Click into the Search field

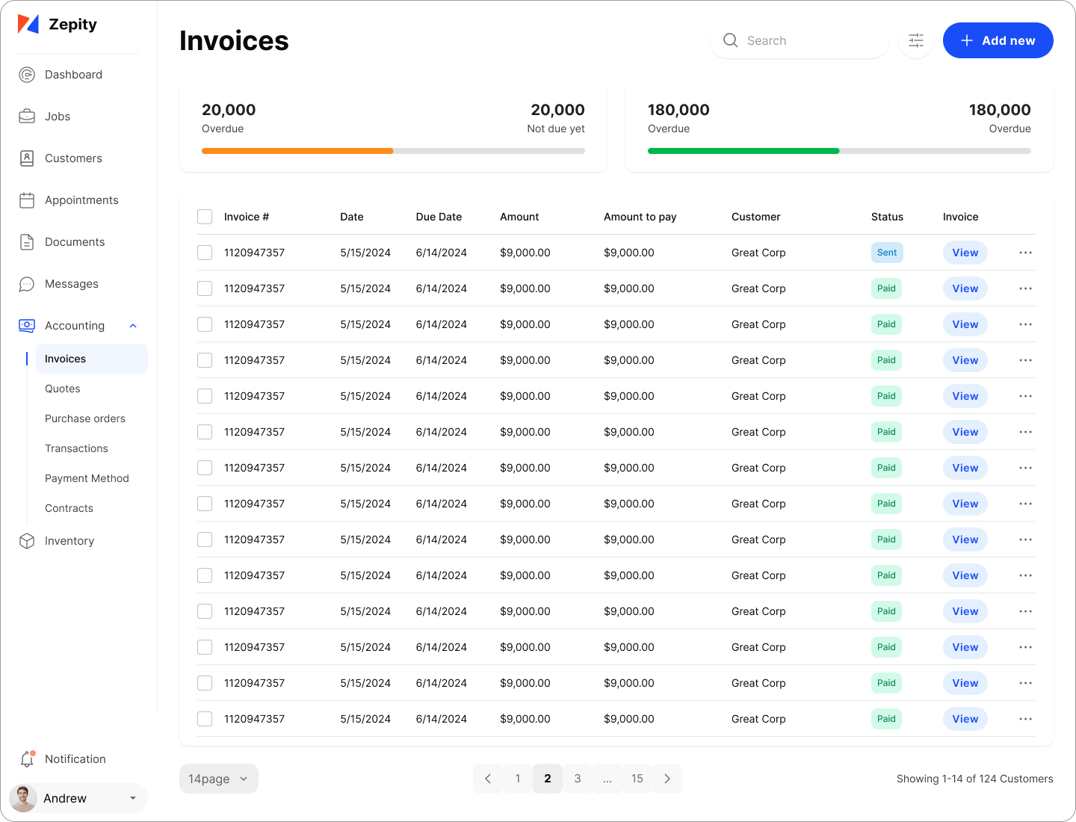pyautogui.click(x=807, y=40)
